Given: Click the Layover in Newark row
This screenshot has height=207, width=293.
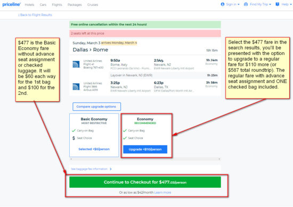Looking at the screenshot, I should tap(164, 75).
